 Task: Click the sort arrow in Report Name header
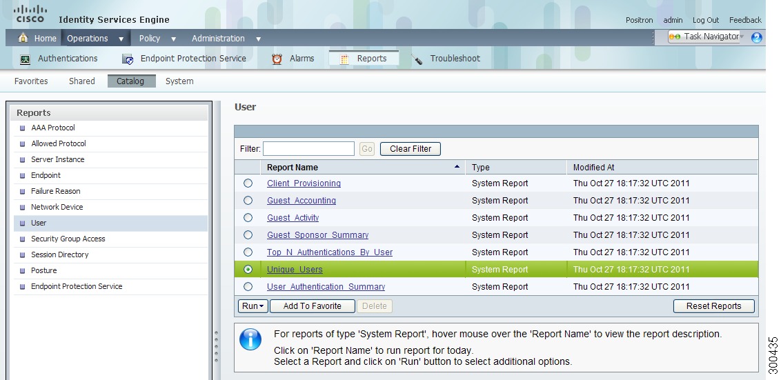click(x=457, y=167)
